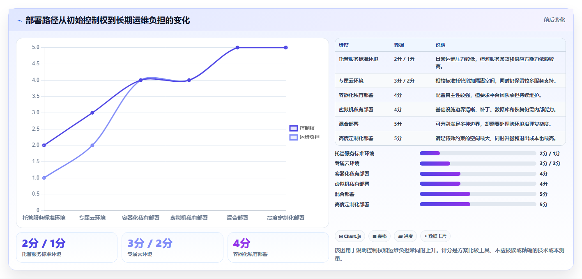Click the 容器化私有部署 table row name

coord(356,95)
